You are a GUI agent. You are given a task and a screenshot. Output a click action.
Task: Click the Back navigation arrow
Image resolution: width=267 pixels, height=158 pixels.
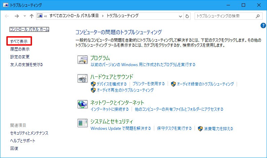(7, 16)
